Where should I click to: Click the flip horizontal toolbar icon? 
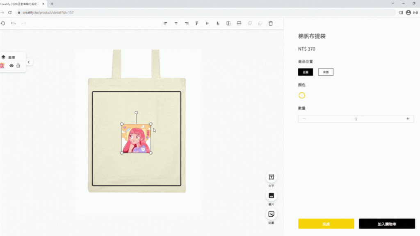tap(228, 23)
